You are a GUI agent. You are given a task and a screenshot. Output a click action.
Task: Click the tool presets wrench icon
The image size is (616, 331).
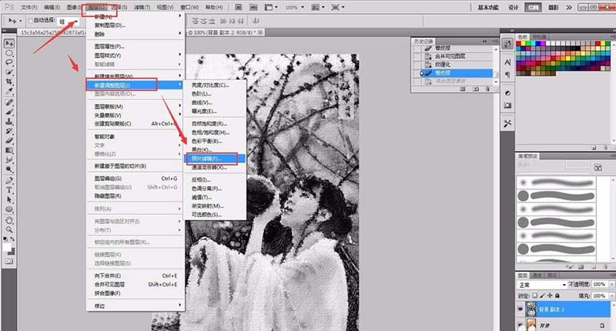[507, 123]
